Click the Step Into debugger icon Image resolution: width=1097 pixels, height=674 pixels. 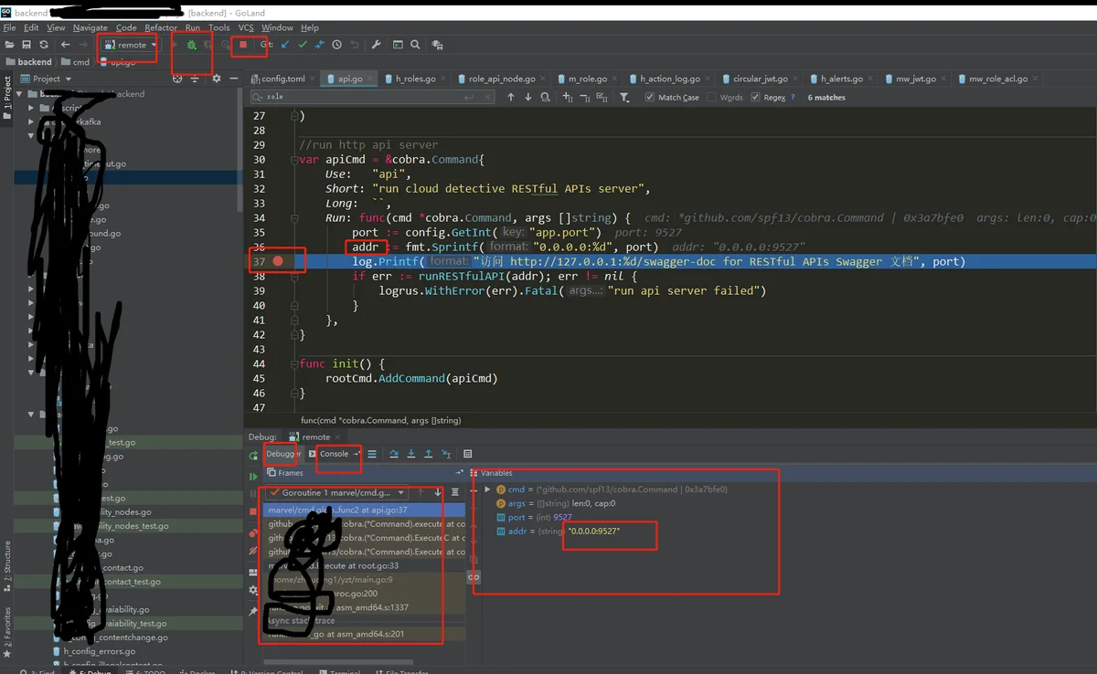coord(411,454)
